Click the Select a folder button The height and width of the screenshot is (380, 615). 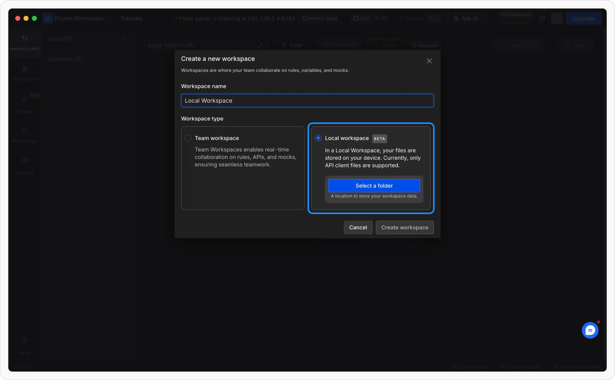tap(374, 186)
